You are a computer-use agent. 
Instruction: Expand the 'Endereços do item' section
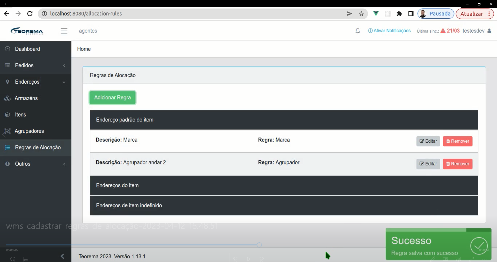(284, 186)
